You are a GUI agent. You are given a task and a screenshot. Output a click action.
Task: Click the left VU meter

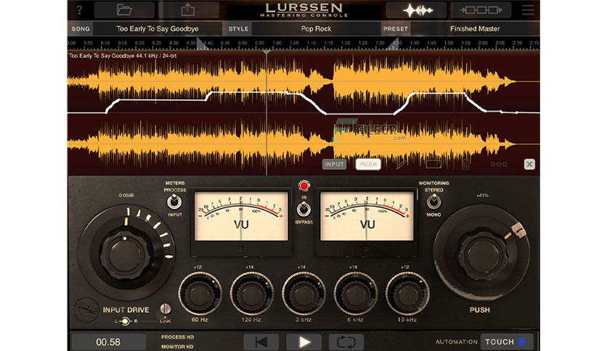coord(241,217)
